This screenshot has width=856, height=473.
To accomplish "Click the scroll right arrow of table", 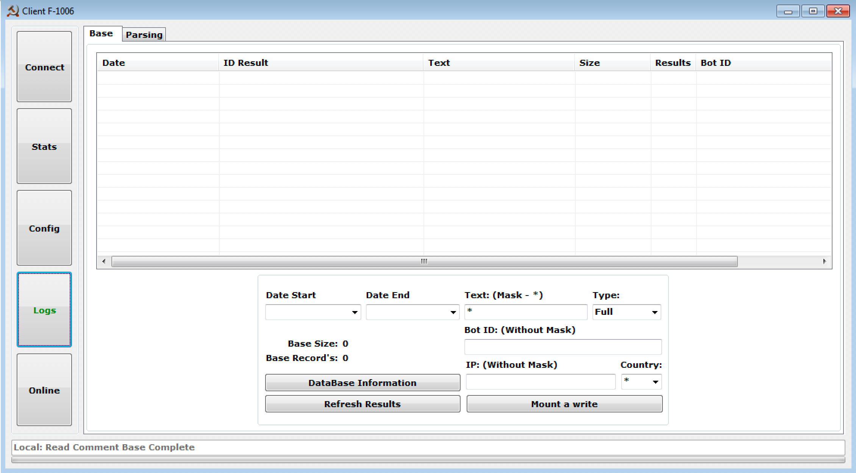I will 825,261.
